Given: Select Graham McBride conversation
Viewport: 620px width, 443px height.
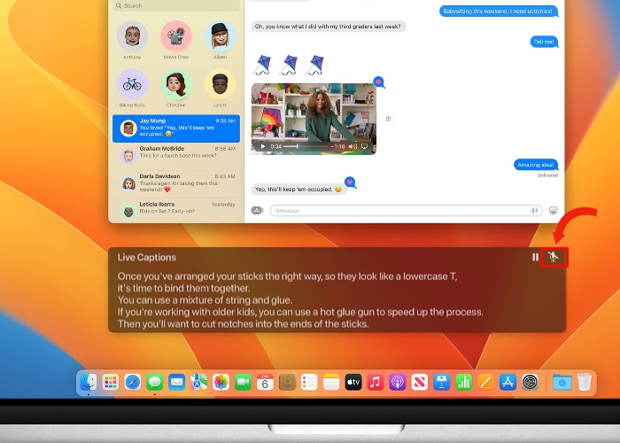Looking at the screenshot, I should (175, 154).
